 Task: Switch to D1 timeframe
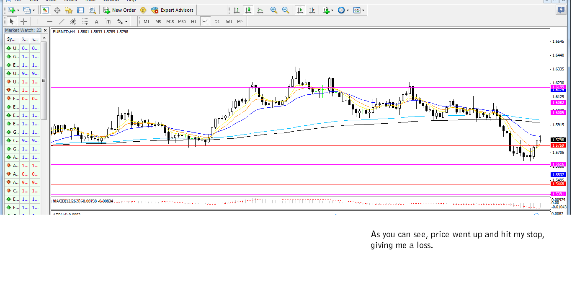tap(217, 21)
